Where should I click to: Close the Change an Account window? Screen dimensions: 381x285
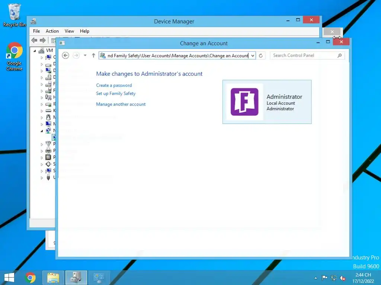click(341, 42)
